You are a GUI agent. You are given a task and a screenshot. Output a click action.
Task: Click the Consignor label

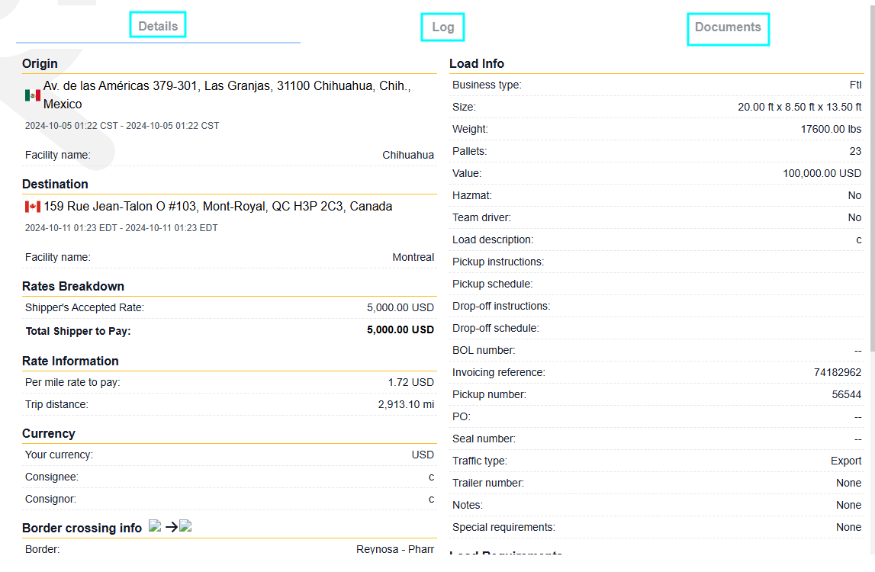51,499
